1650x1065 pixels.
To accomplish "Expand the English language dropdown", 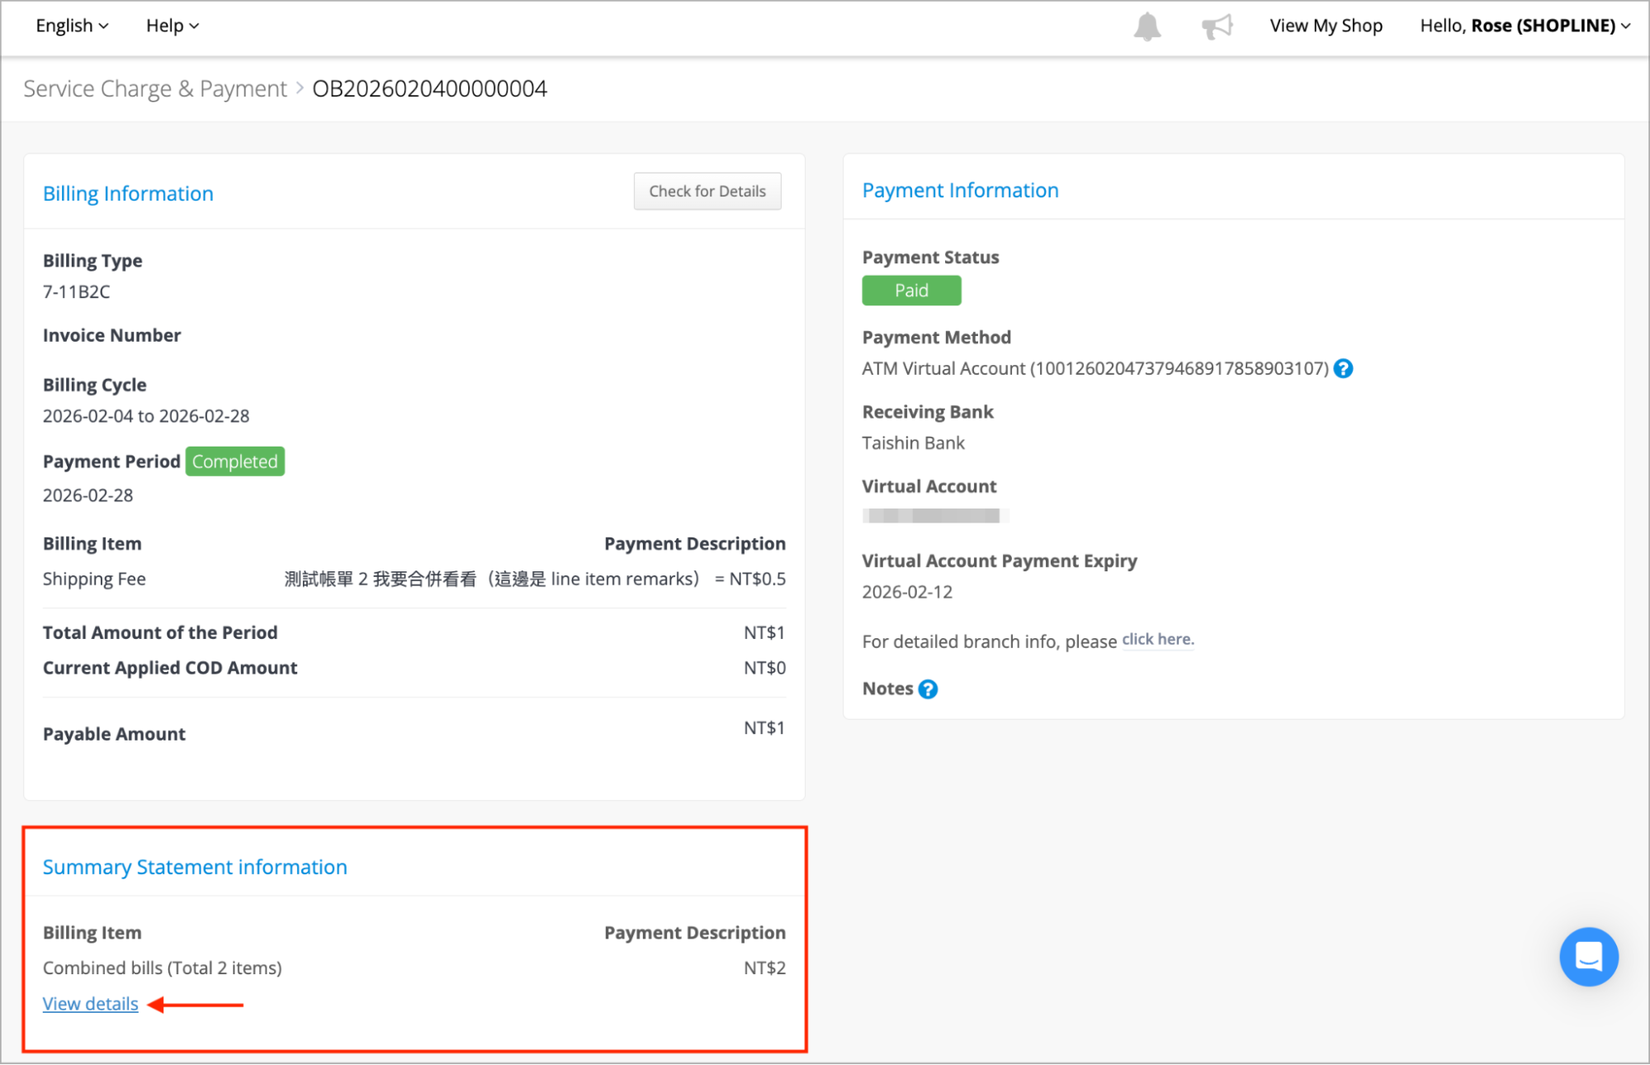I will tap(72, 26).
